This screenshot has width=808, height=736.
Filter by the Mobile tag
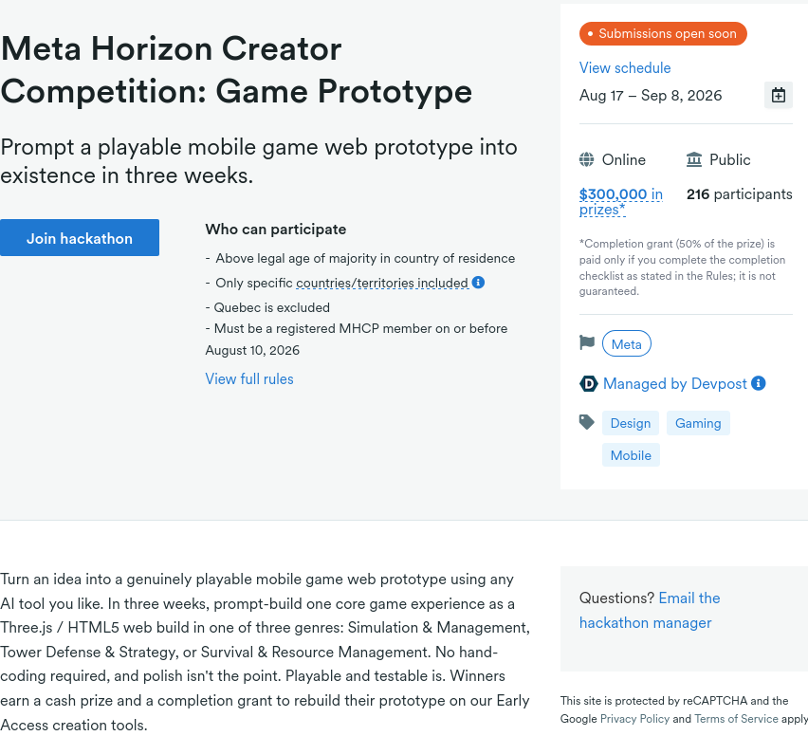tap(631, 455)
